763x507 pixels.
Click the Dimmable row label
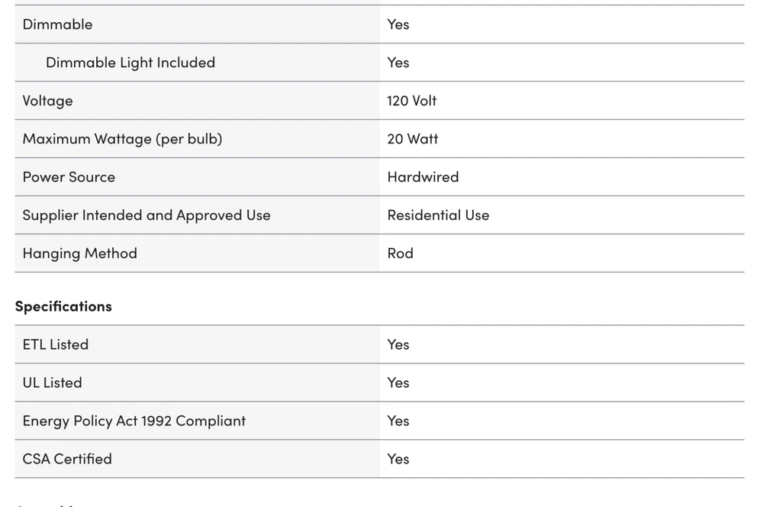click(x=57, y=24)
